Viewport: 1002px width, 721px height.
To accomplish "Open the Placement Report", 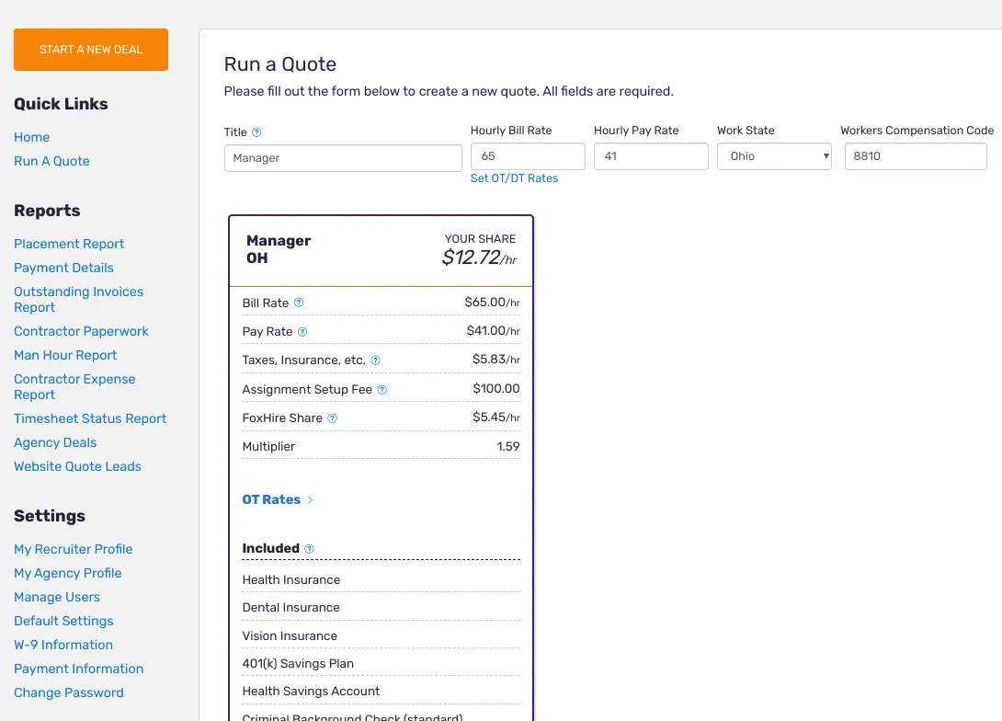I will 69,244.
